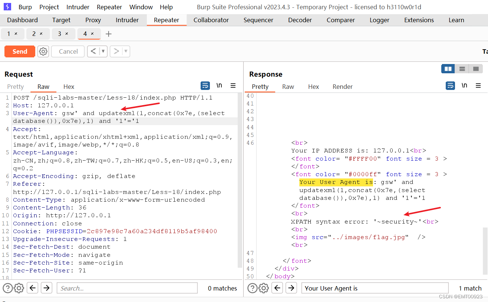The width and height of the screenshot is (488, 302).
Task: Open Response search settings gear
Action: [x=263, y=288]
